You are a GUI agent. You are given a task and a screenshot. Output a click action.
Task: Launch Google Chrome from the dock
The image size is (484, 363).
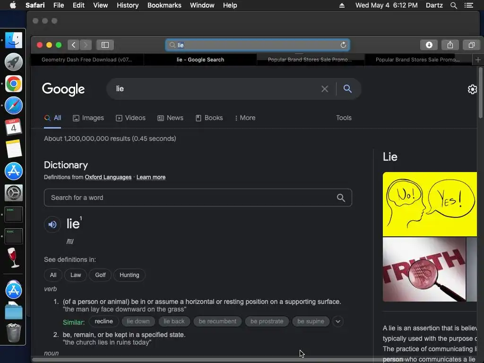click(14, 84)
